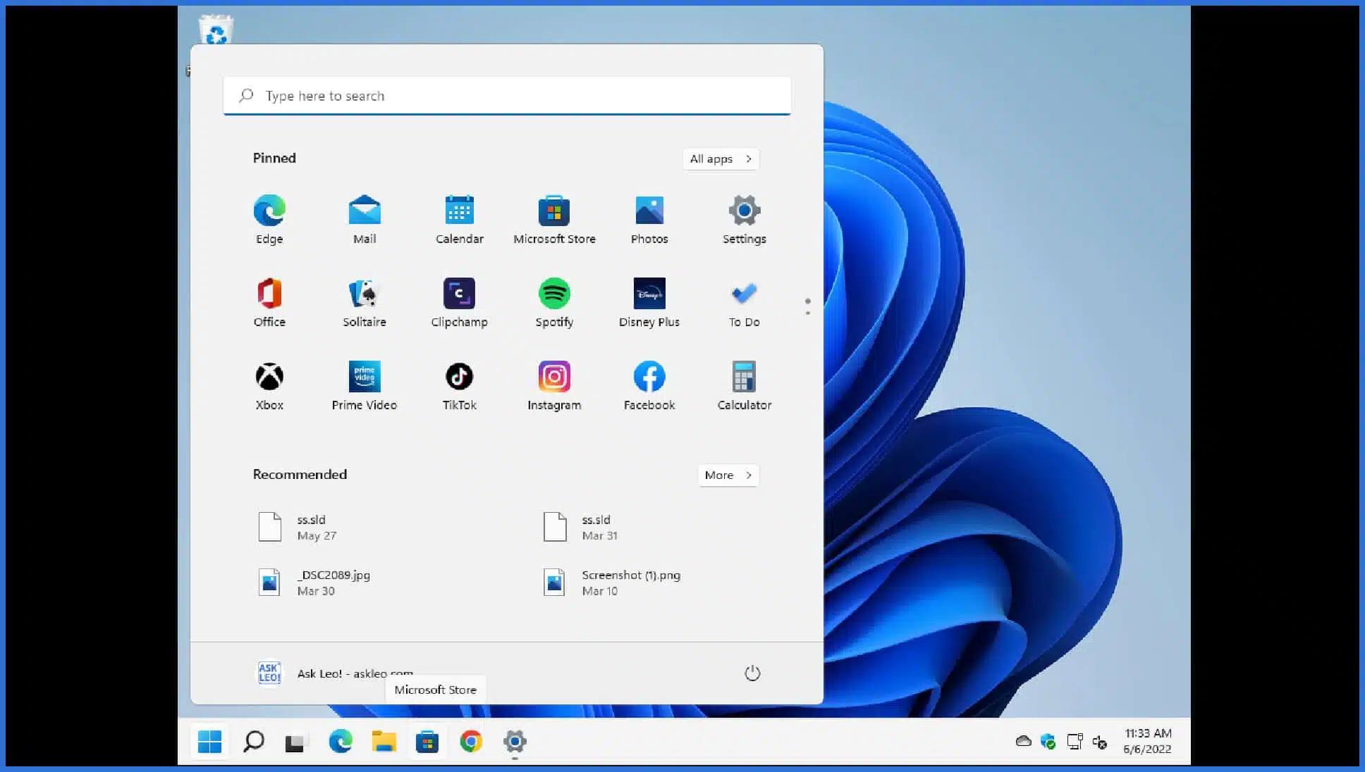Open the Ask Leo! user account menu

coord(334,673)
